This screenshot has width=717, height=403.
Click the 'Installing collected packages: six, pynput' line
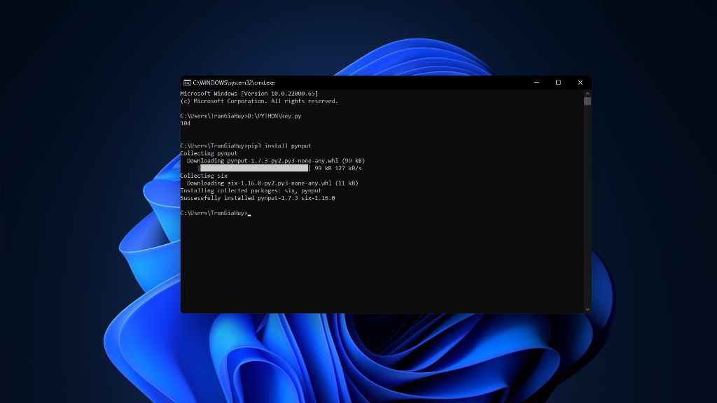coord(251,190)
